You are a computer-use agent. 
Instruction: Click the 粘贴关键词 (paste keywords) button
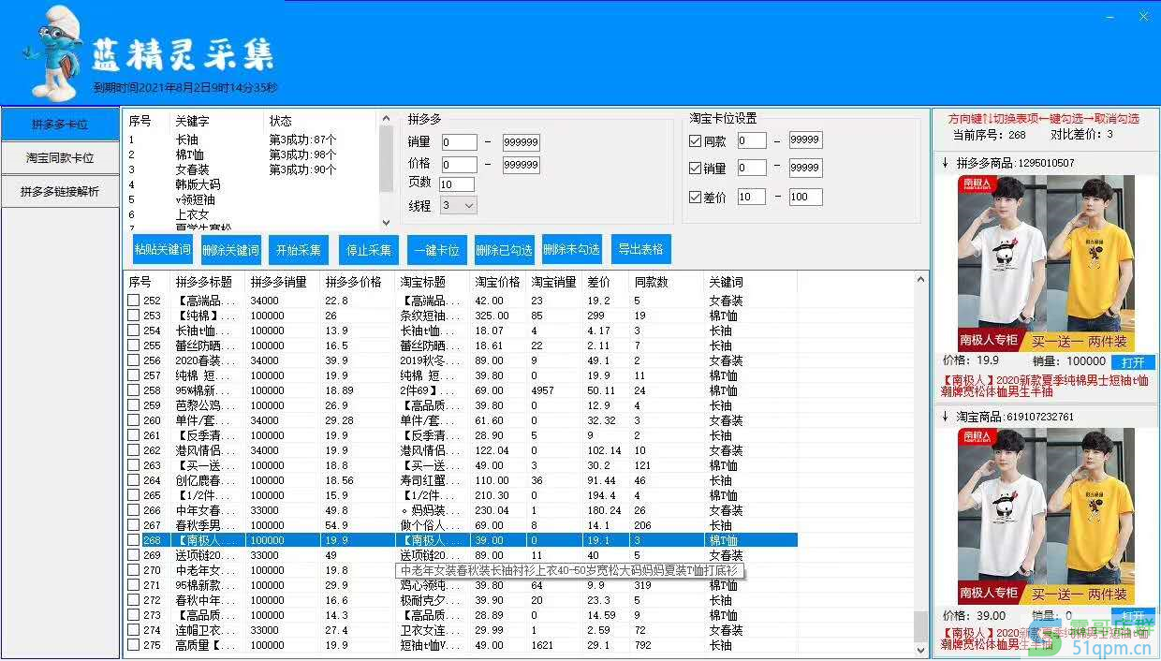(162, 249)
